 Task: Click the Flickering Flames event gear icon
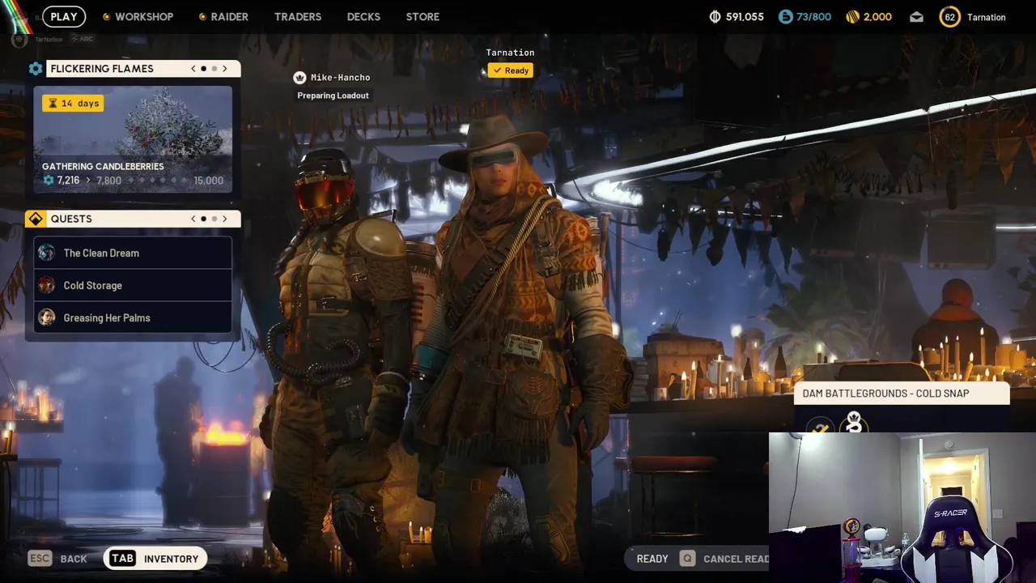(36, 69)
